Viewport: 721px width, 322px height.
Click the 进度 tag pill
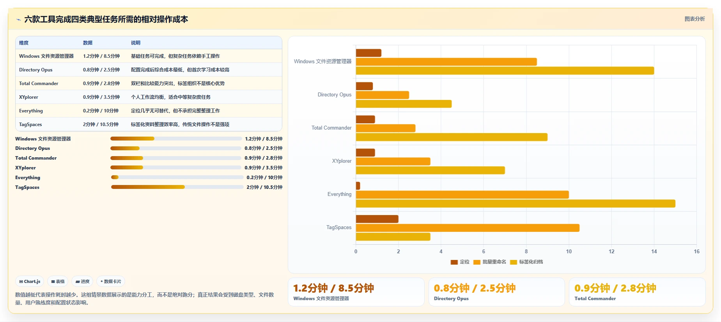tap(82, 281)
